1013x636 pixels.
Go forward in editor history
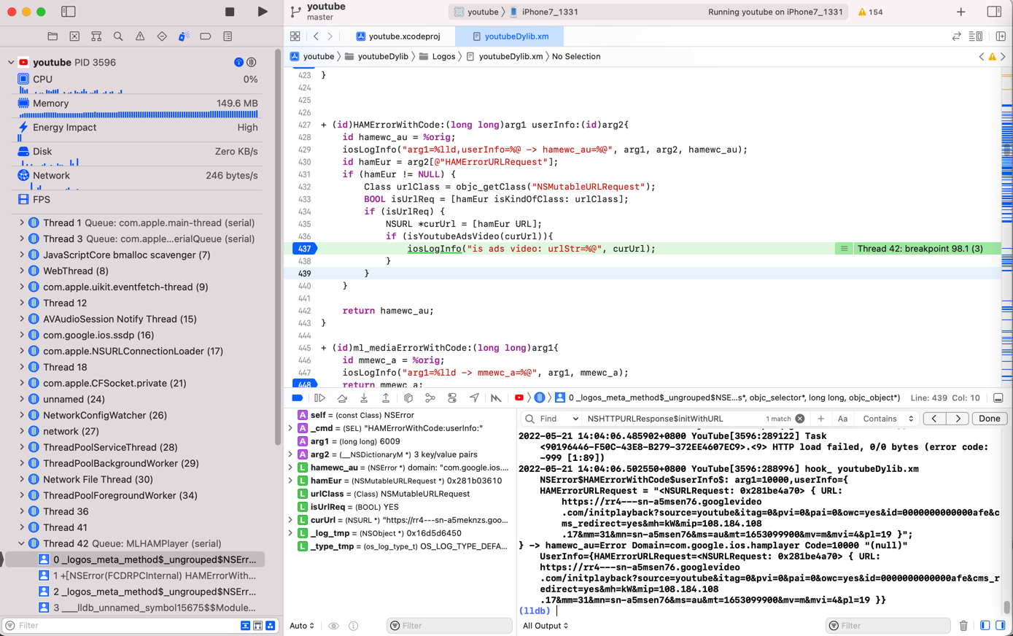pos(330,36)
